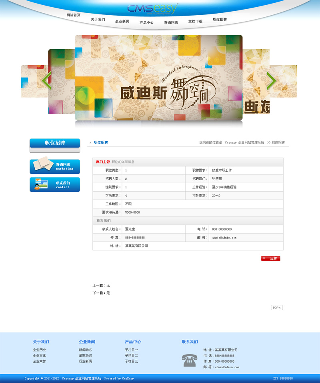Open 文档下载 navigation item
This screenshot has height=383, width=320.
195,21
